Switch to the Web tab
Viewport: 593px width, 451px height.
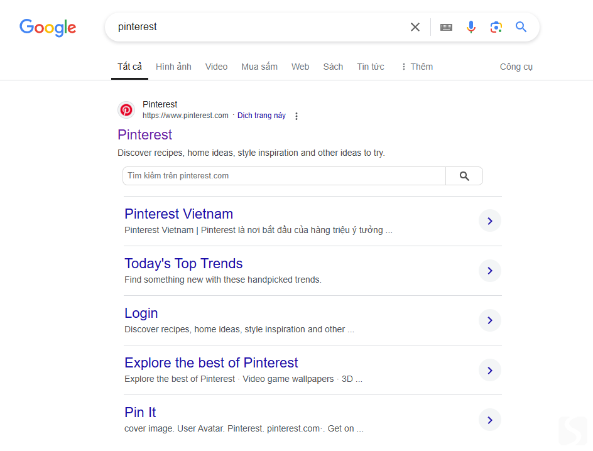click(300, 67)
